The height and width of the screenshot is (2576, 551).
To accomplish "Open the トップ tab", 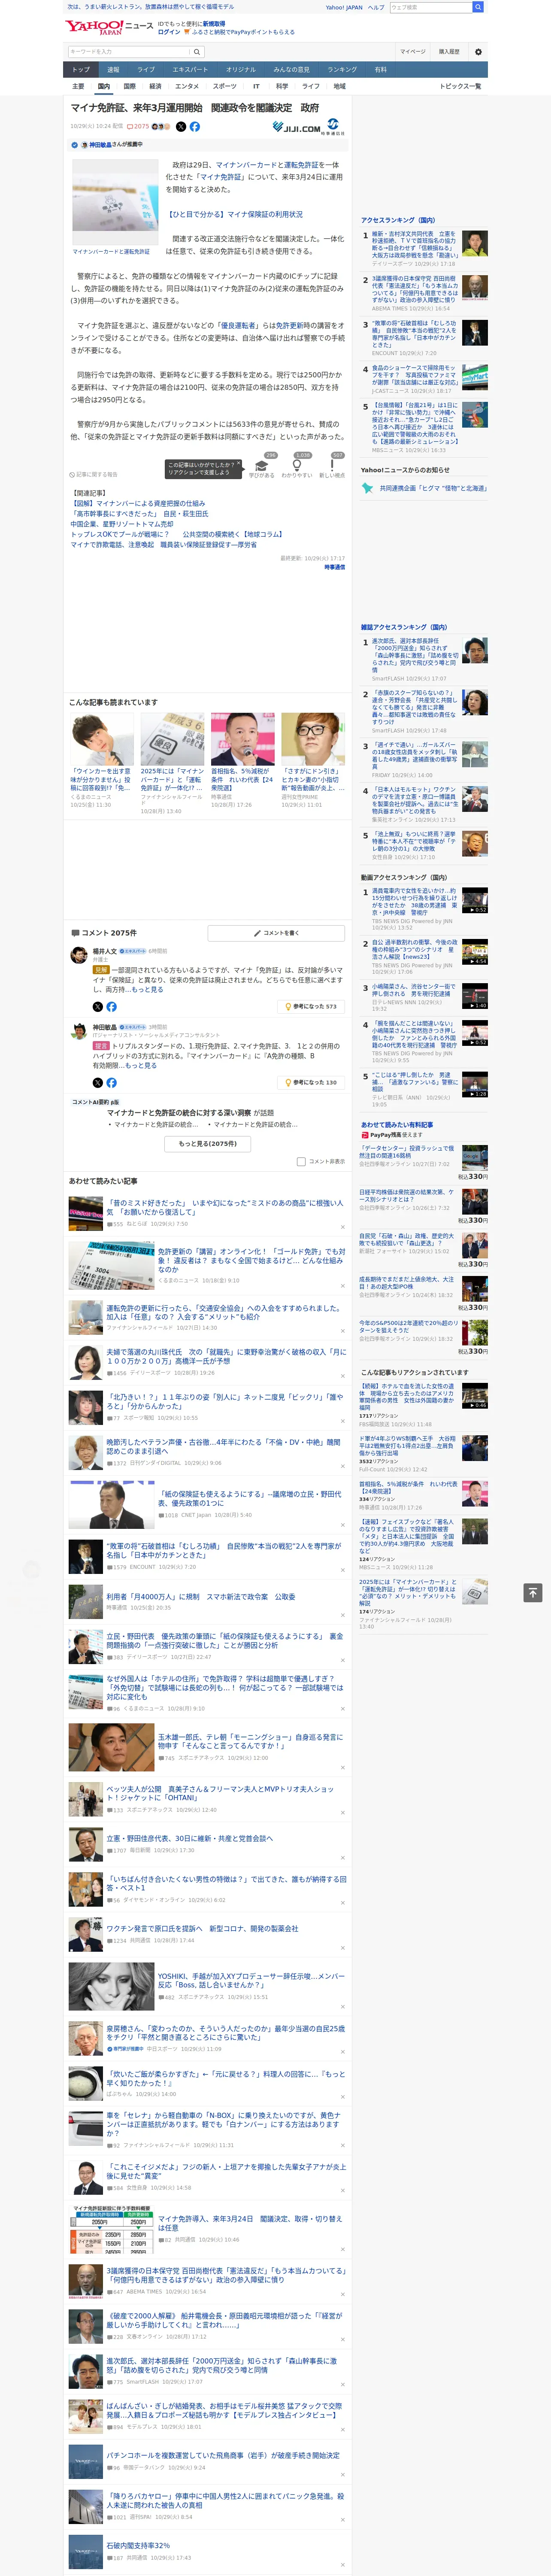I will click(81, 69).
